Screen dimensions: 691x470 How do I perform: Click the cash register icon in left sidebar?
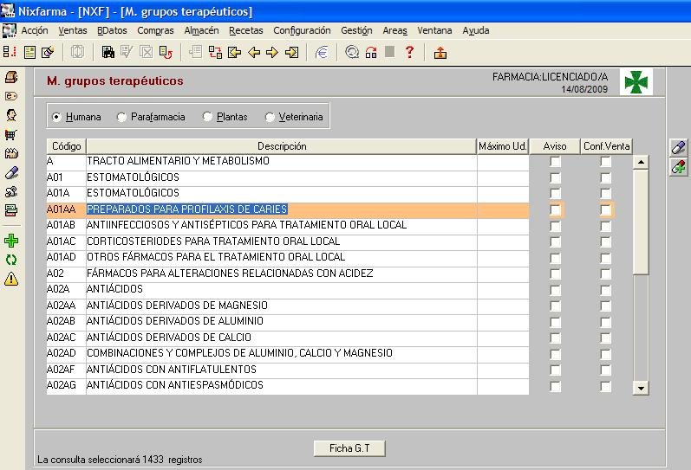tap(11, 77)
